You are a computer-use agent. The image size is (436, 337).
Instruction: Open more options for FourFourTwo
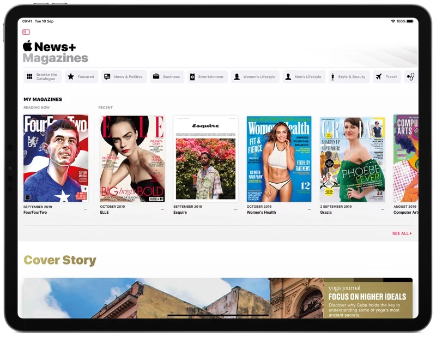(x=86, y=209)
